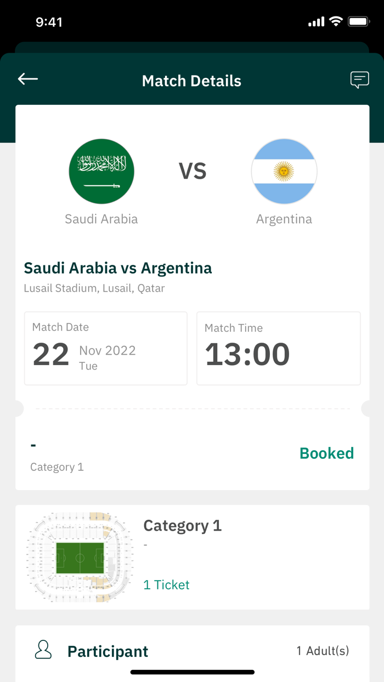The width and height of the screenshot is (384, 682).
Task: Tap the Wi-Fi status icon
Action: point(335,22)
